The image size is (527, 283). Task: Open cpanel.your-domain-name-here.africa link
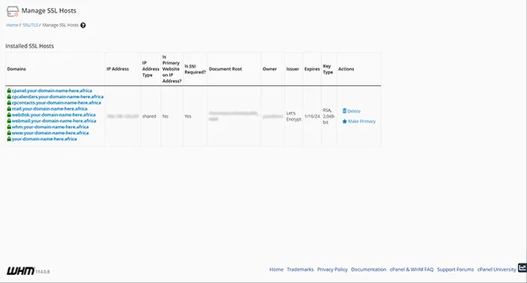(x=52, y=90)
